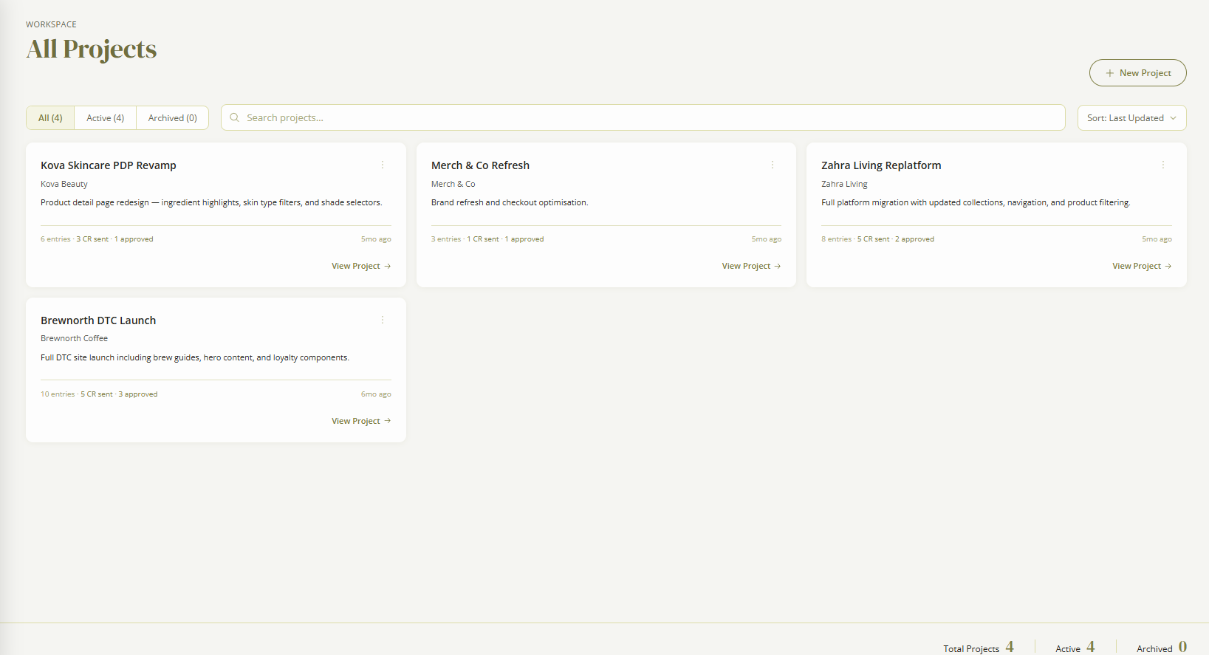Open the Brewnorth DTC Launch options menu
This screenshot has width=1209, height=655.
tap(383, 320)
